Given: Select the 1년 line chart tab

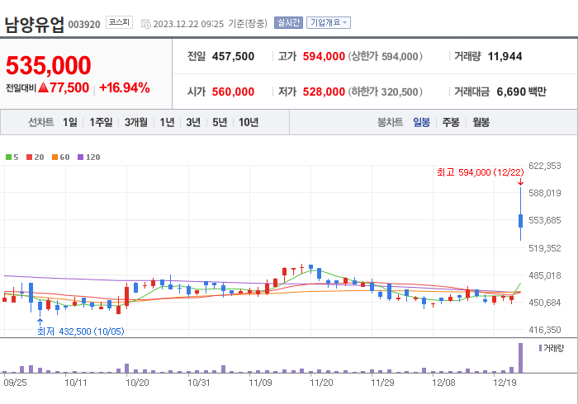Looking at the screenshot, I should [167, 122].
